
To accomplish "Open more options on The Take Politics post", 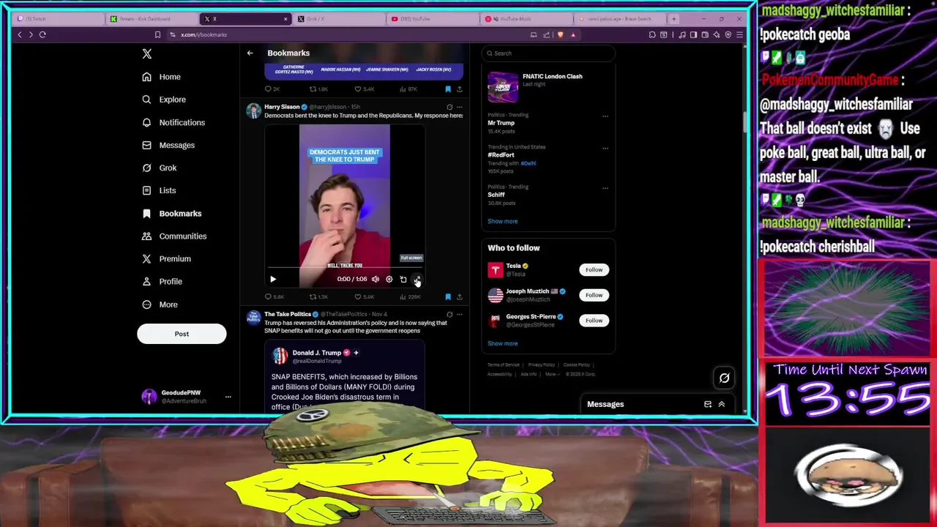I will click(x=460, y=314).
